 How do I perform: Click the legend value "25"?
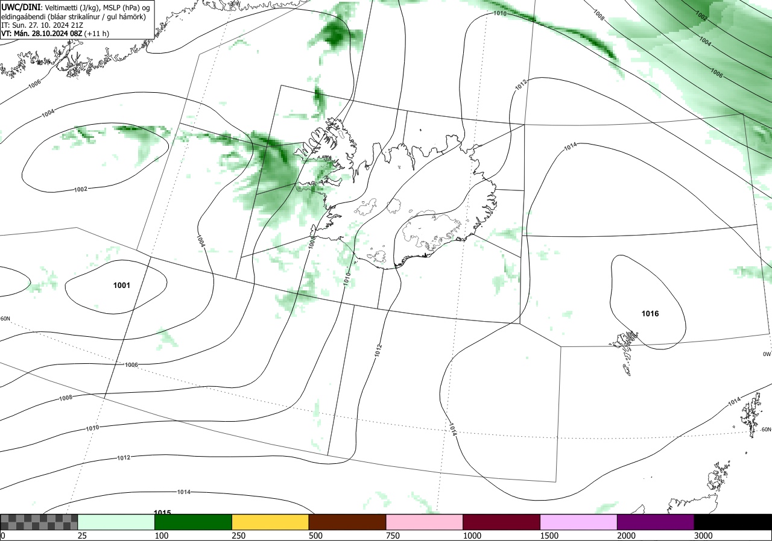click(82, 536)
